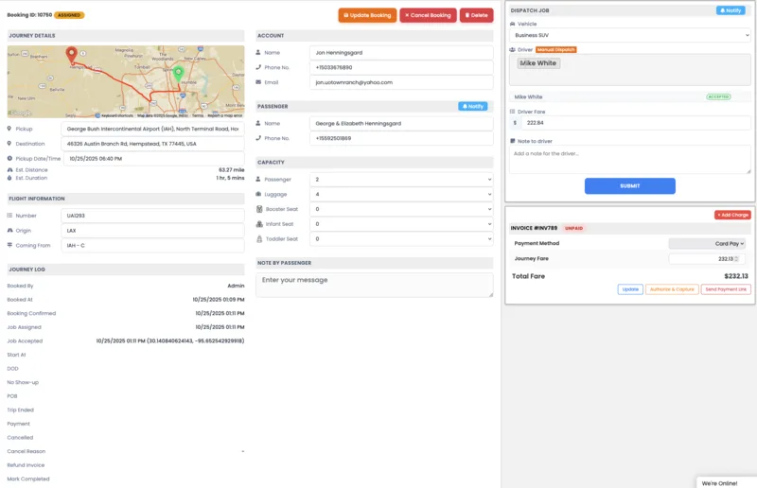The width and height of the screenshot is (757, 488).
Task: Click the Note by Passenger message box
Action: [375, 285]
